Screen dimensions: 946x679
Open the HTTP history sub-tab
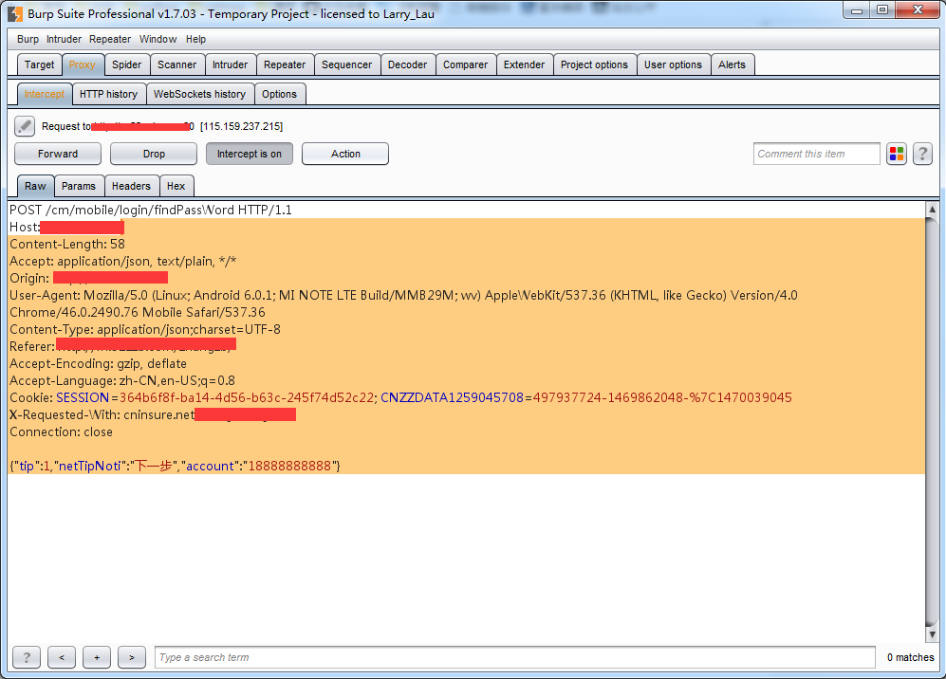click(x=108, y=94)
